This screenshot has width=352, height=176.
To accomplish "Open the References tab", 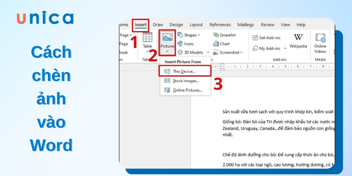I will (220, 25).
